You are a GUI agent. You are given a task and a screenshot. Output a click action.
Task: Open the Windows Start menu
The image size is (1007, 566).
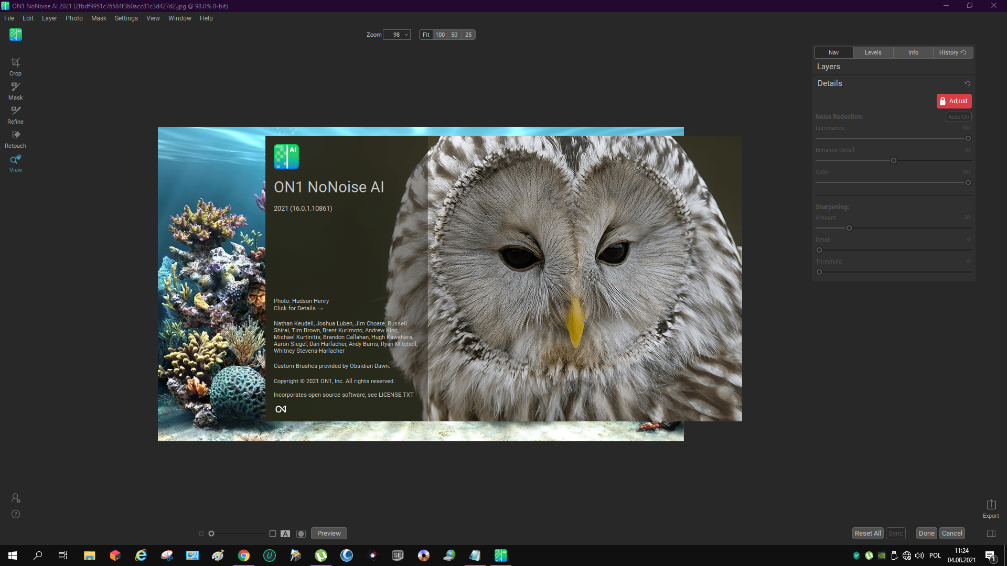[13, 556]
